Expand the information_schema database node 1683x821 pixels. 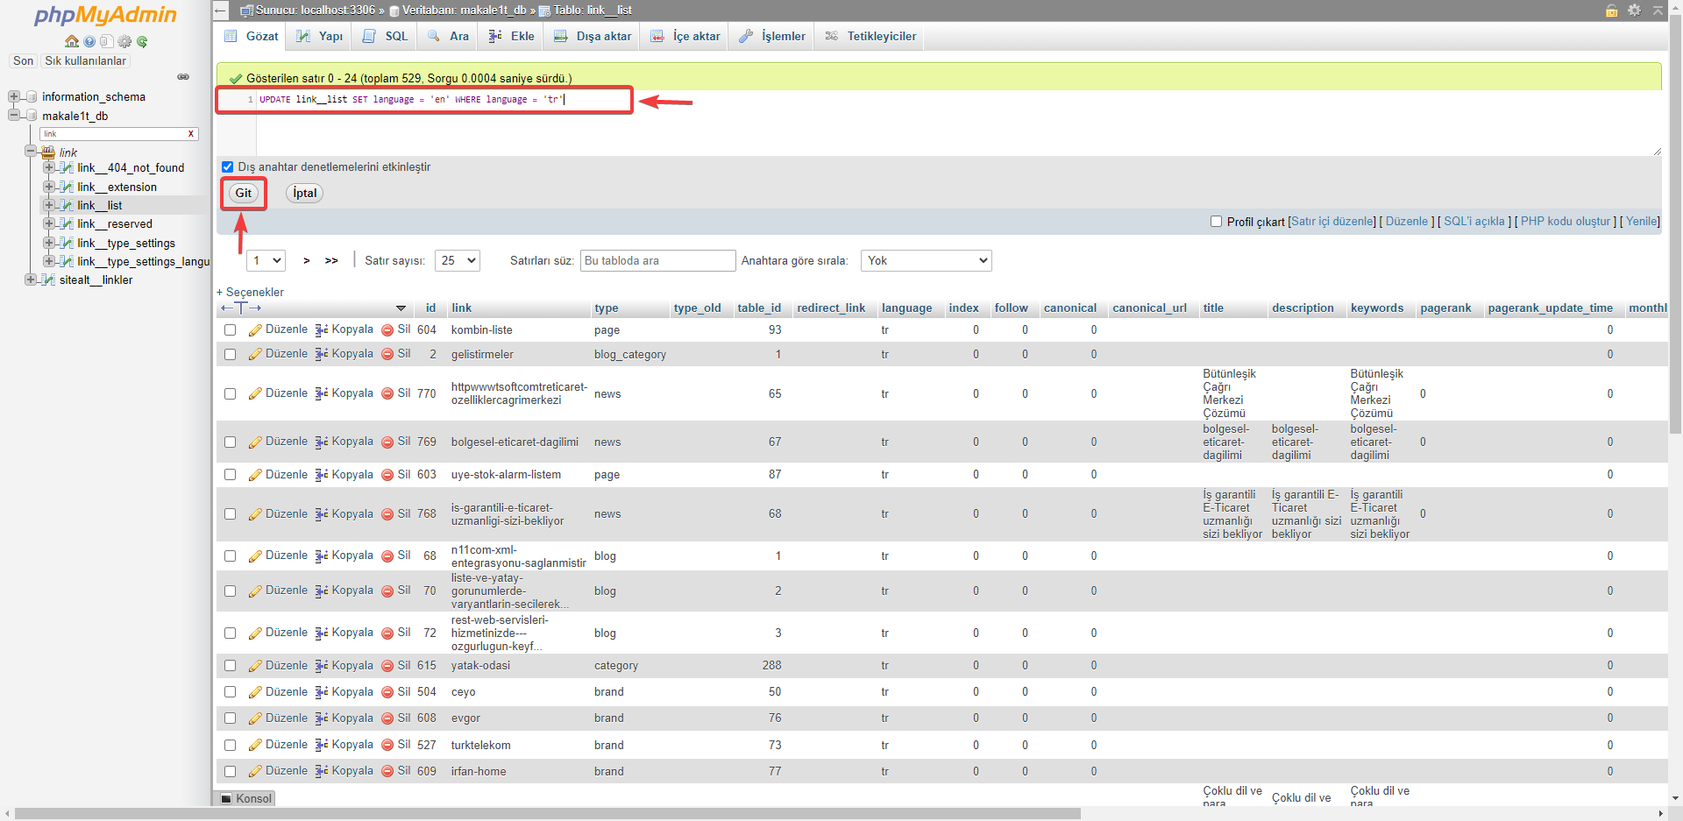[13, 96]
